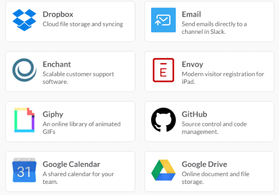Viewport: 279px width, 195px height.
Task: Click the Google Drive triangle icon
Action: click(x=163, y=170)
